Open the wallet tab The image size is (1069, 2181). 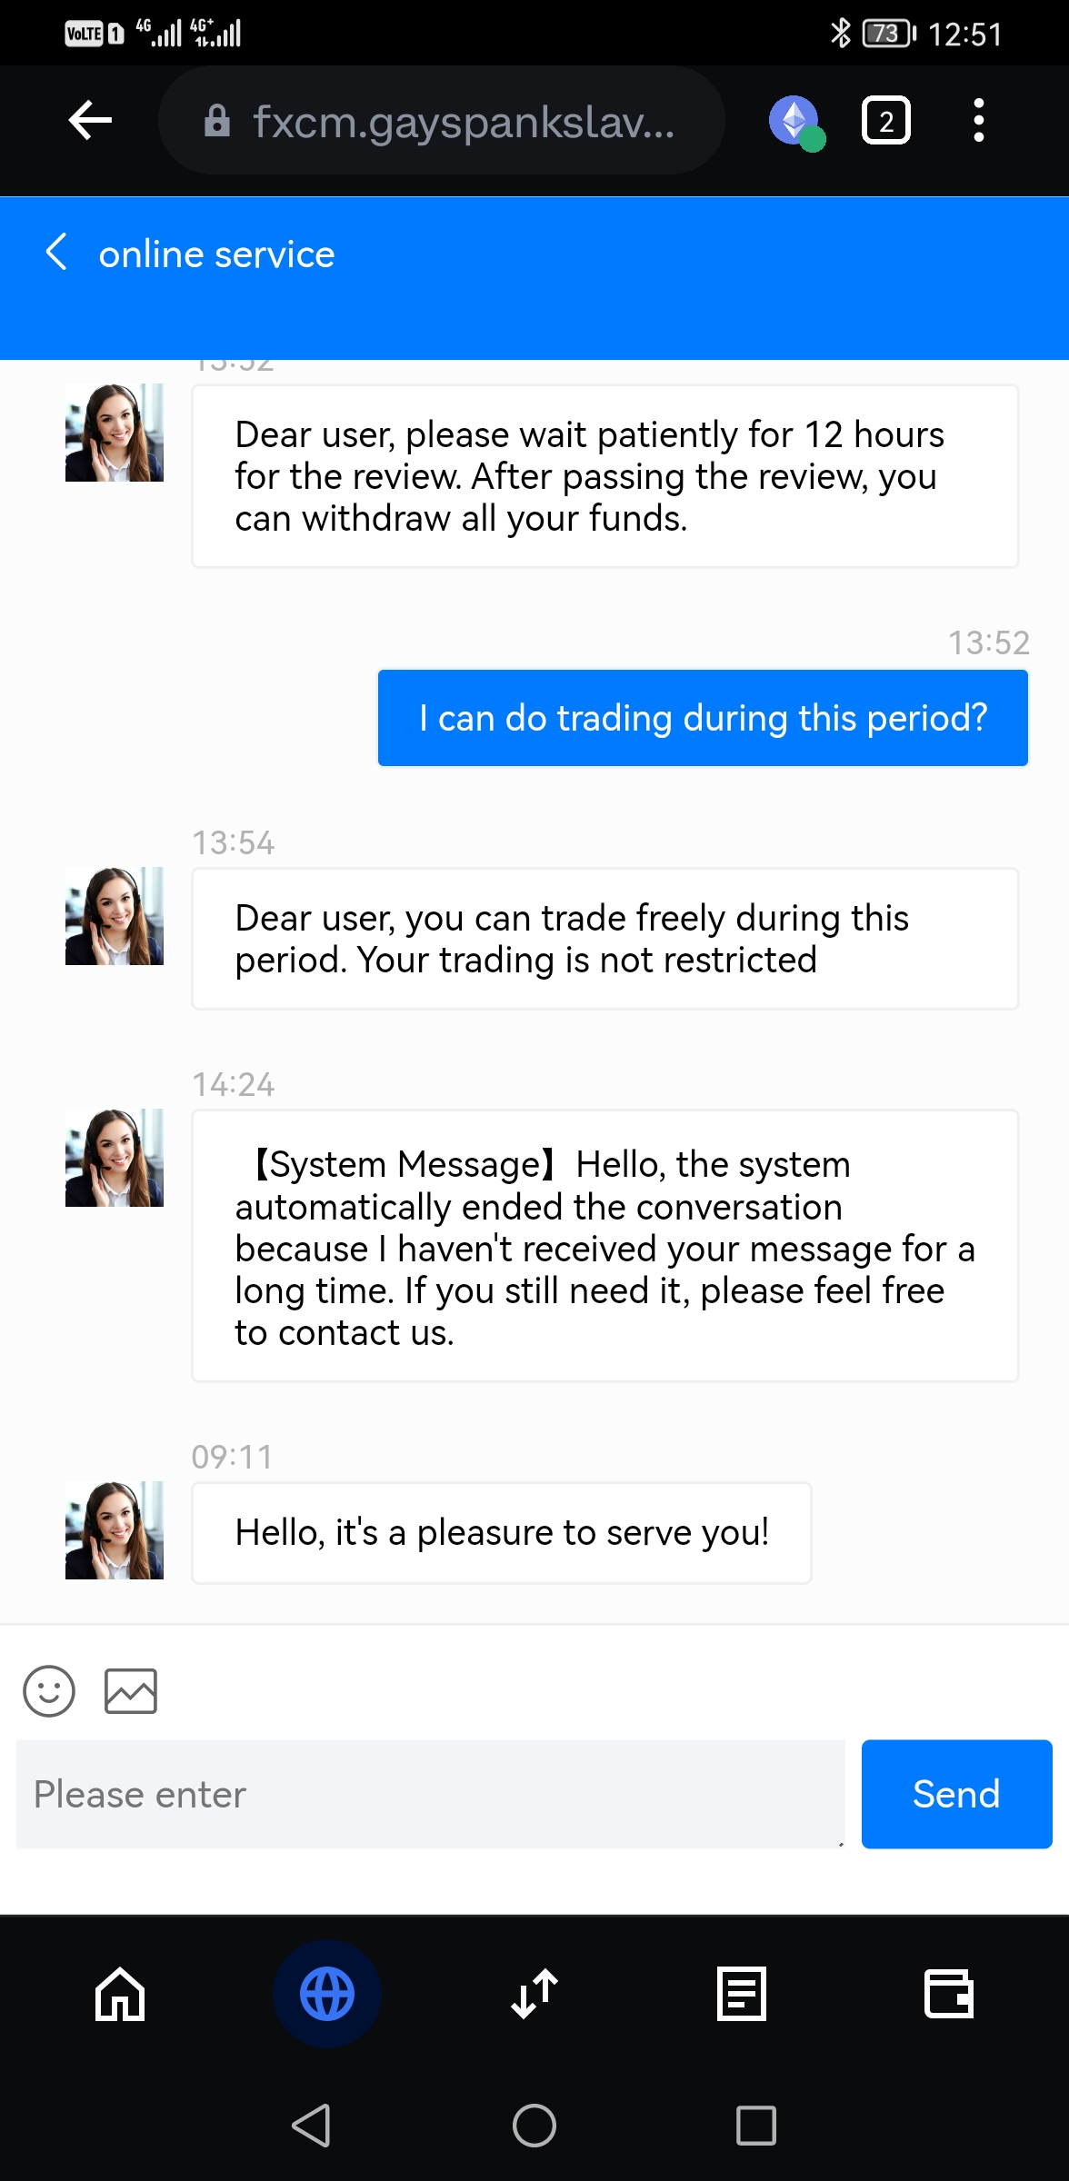[948, 1994]
